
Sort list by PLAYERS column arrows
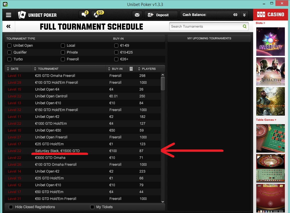point(147,69)
